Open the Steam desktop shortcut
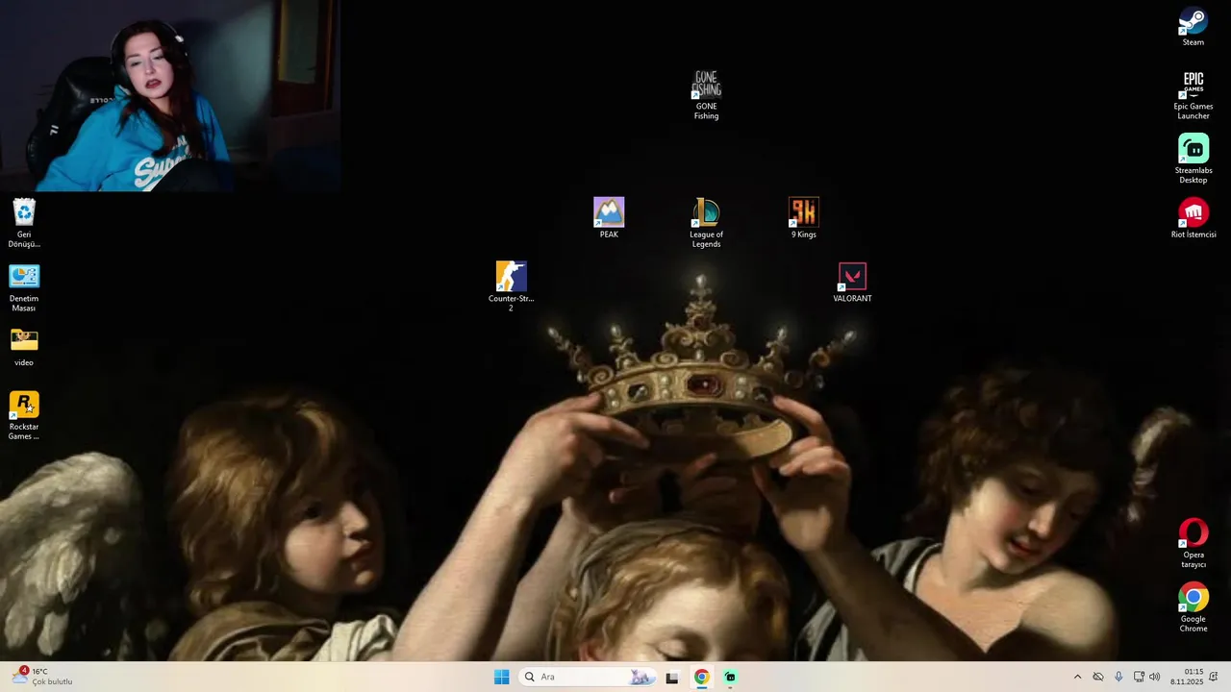The width and height of the screenshot is (1231, 692). [1193, 27]
